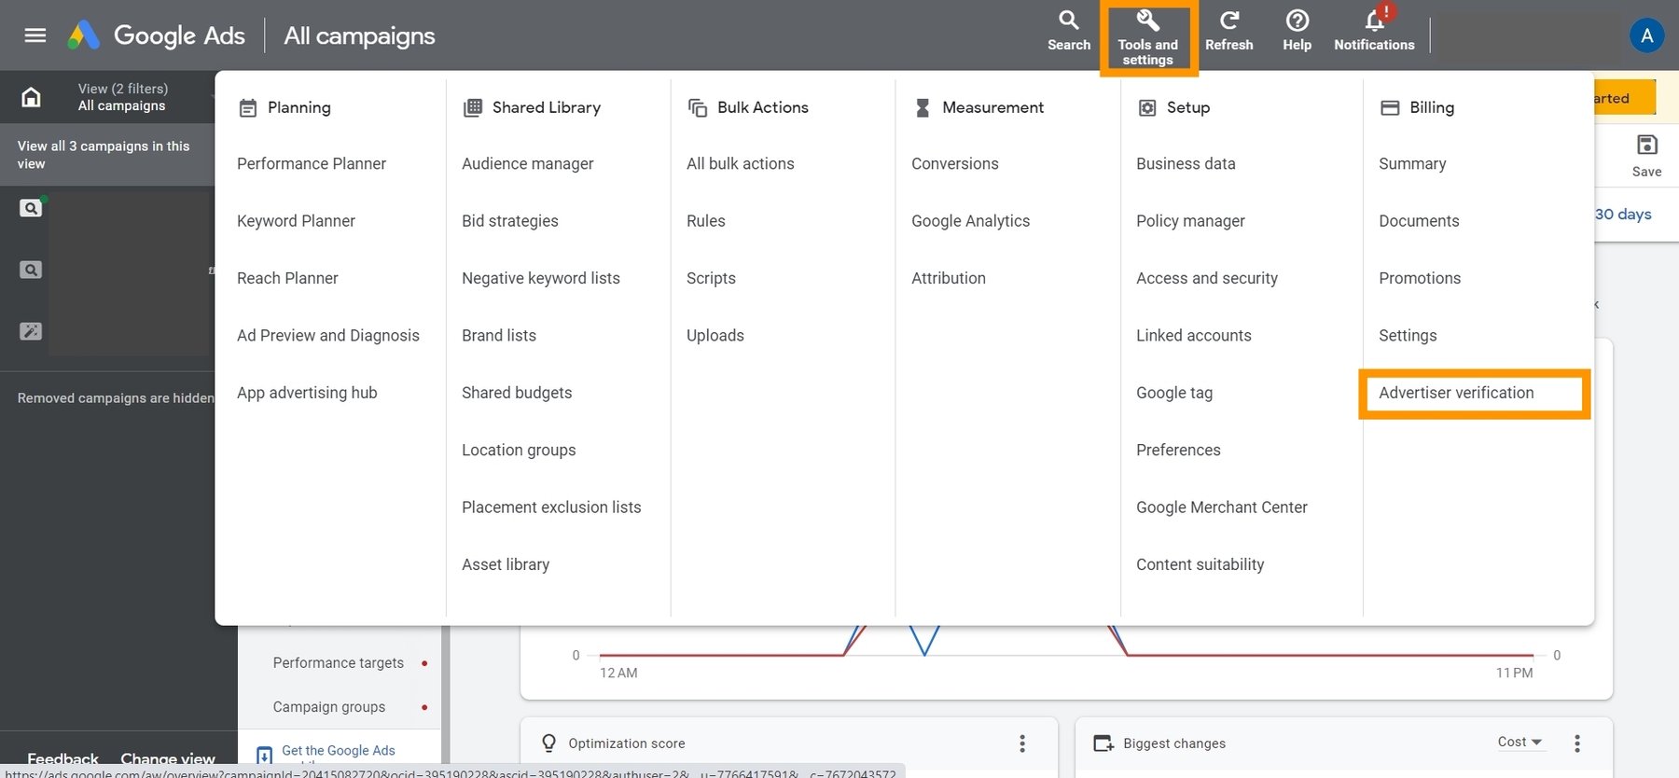Open Preferences under Setup
This screenshot has width=1679, height=778.
(x=1178, y=451)
